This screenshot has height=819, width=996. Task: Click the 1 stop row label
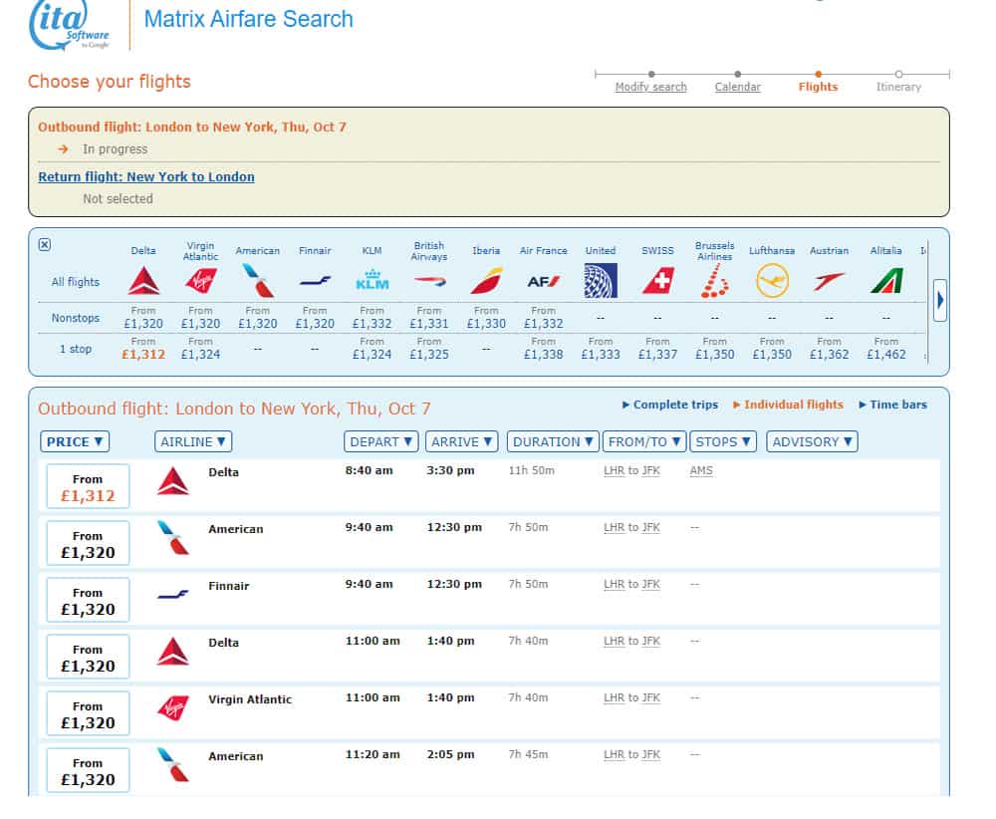click(x=75, y=349)
